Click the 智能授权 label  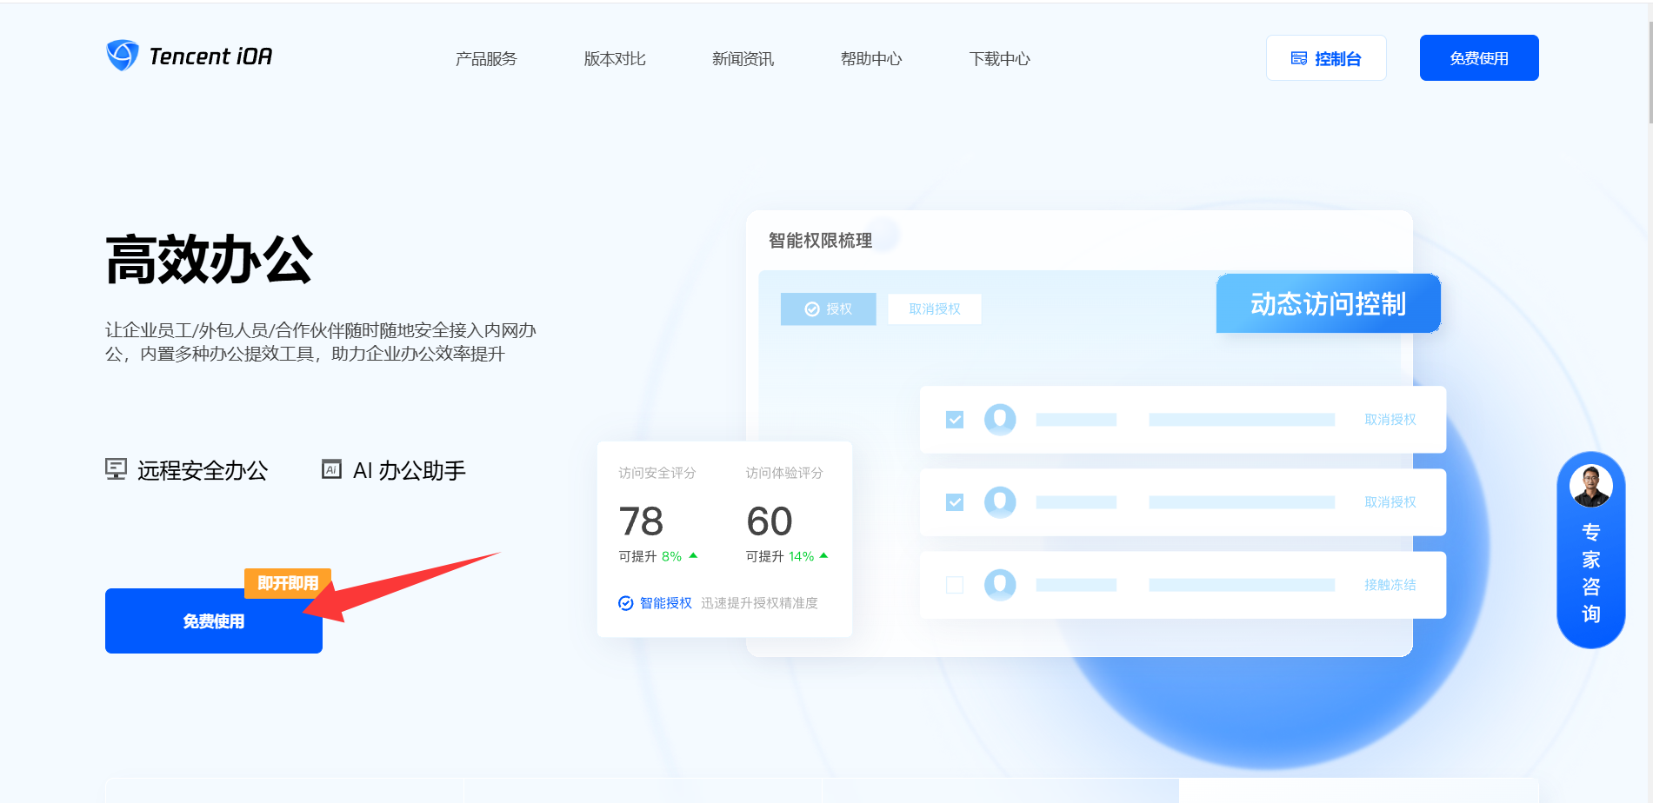[x=666, y=603]
